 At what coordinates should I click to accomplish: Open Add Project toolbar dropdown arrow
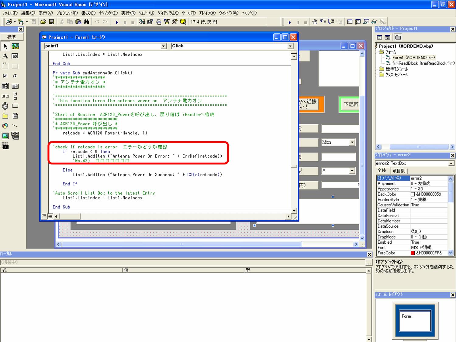pyautogui.click(x=15, y=22)
